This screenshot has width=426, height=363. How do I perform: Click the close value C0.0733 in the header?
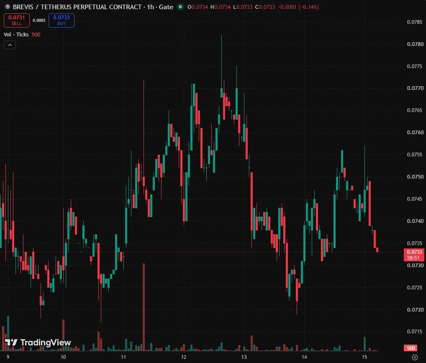265,7
